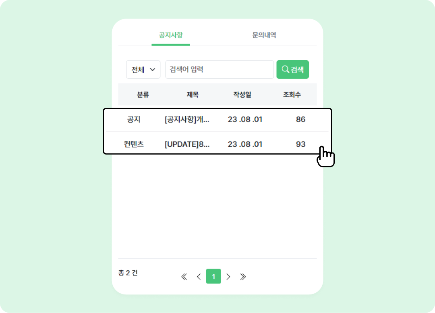Viewport: 435px width, 313px height.
Task: Click the view count 93
Action: (300, 144)
